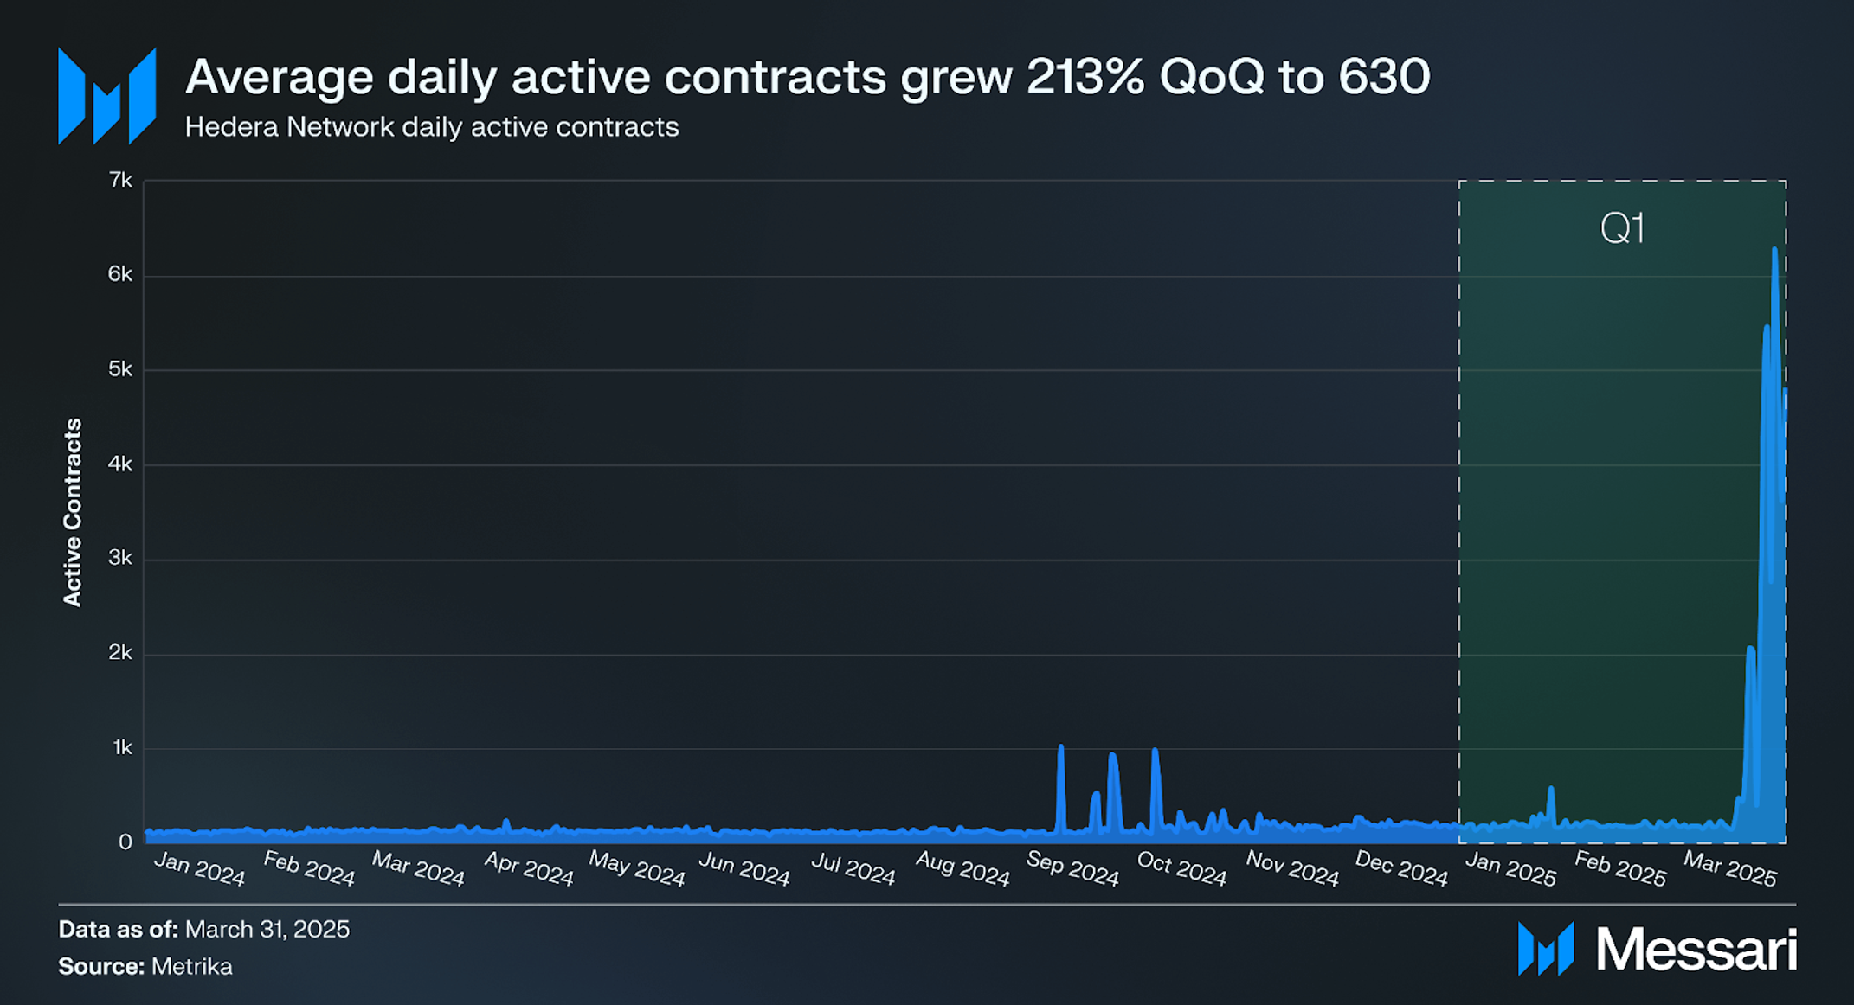
Task: Click the 1k y-axis tick label
Action: tap(122, 747)
